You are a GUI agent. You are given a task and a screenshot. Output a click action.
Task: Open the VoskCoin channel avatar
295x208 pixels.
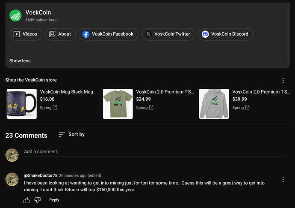point(15,15)
